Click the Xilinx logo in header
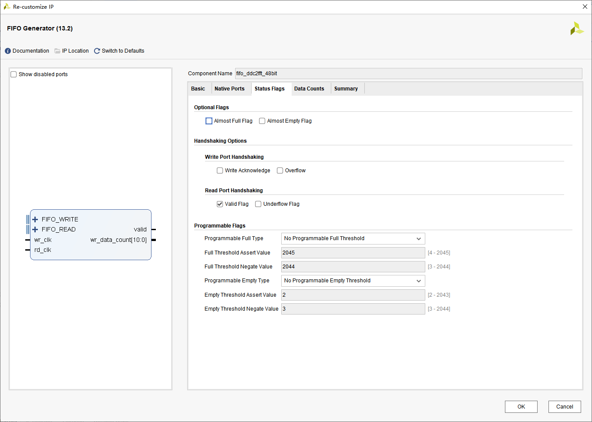The image size is (592, 422). 577,28
